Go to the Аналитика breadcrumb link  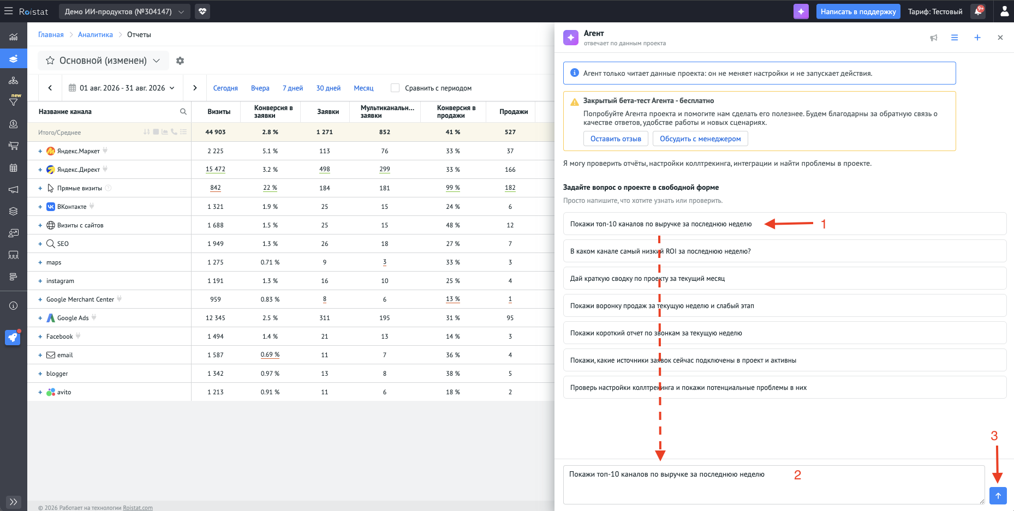point(96,34)
